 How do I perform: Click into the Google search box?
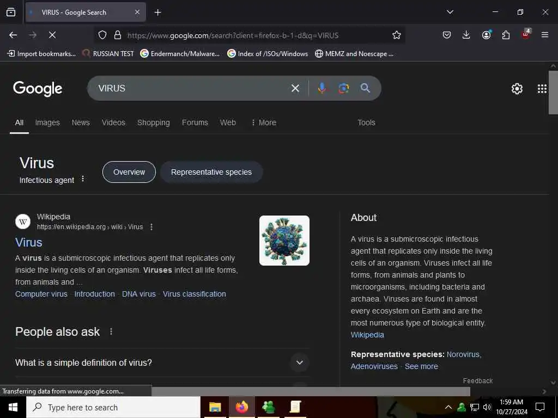[192, 88]
